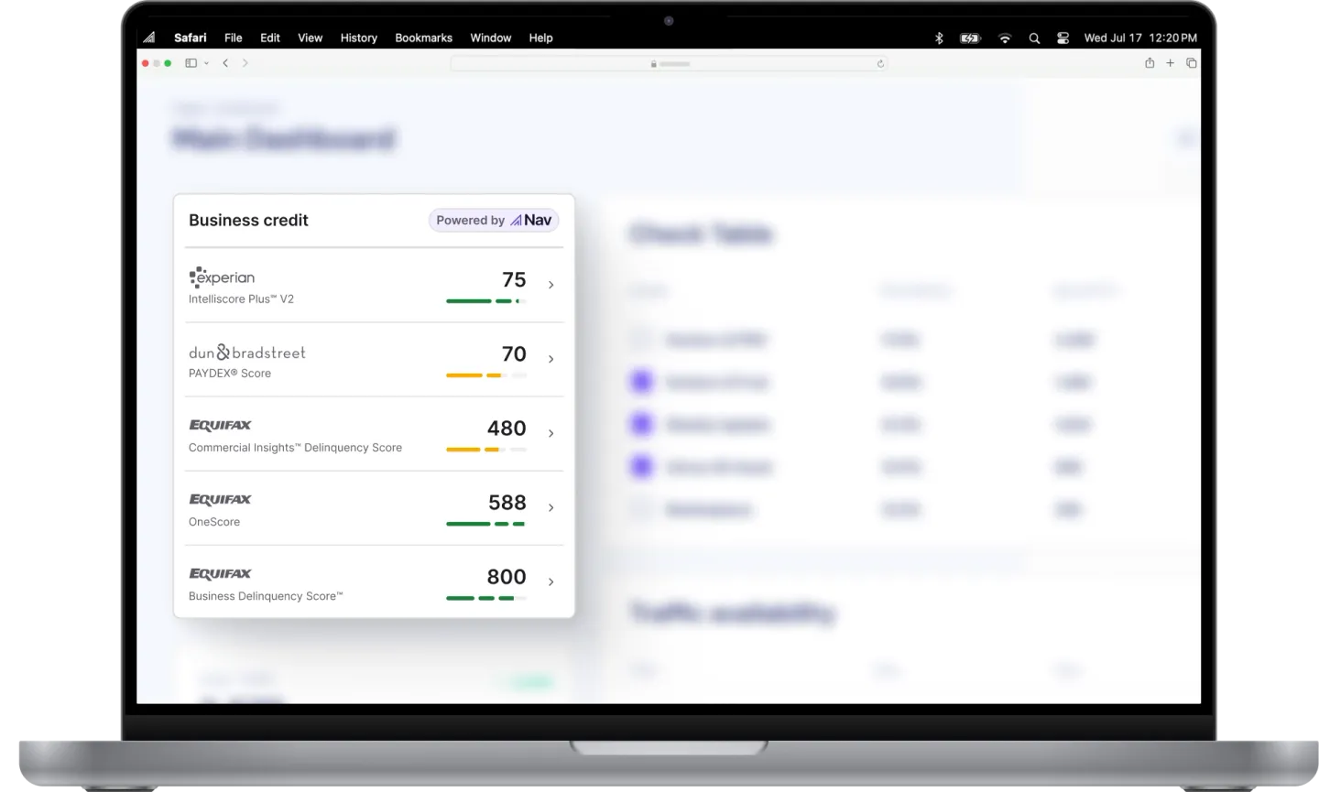Expand the Equifax Business Delinquency Score chevron
This screenshot has height=792, width=1319.
[550, 581]
